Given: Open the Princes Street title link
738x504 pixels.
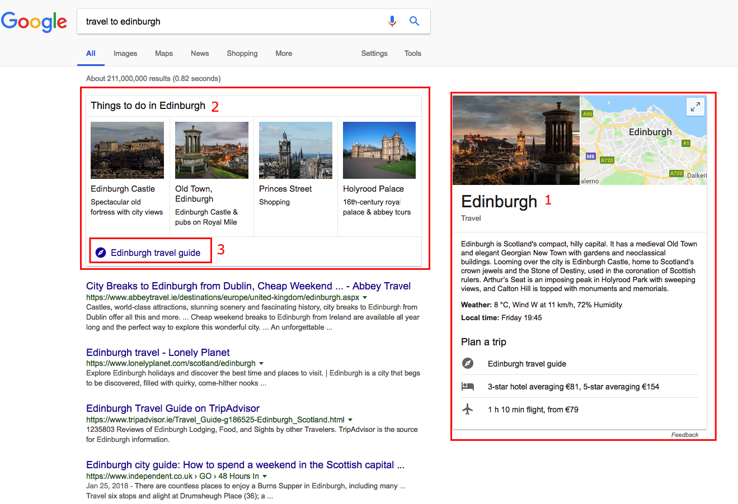Looking at the screenshot, I should click(285, 189).
